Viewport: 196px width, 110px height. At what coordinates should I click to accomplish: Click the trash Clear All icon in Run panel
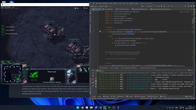[x=96, y=86]
